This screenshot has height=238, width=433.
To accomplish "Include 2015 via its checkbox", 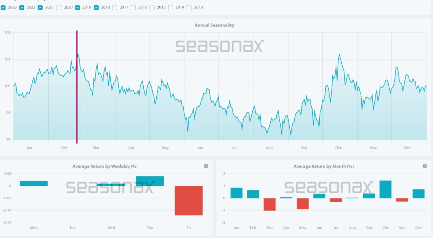I will (x=152, y=7).
